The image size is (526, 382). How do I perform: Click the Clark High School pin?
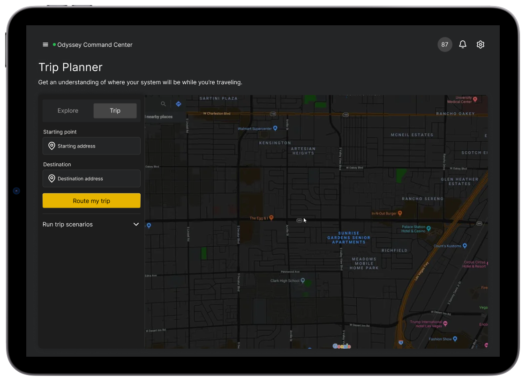click(x=302, y=281)
